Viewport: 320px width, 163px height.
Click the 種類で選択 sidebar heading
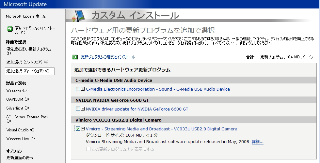click(x=16, y=42)
